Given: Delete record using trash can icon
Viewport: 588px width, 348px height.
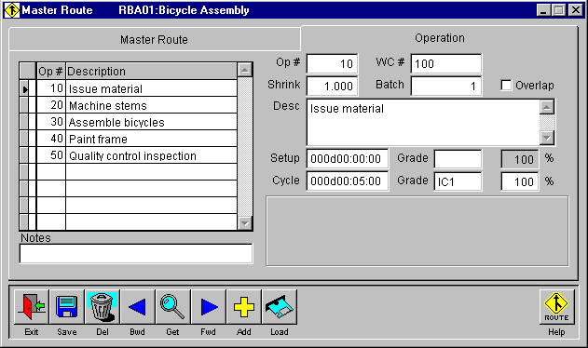Looking at the screenshot, I should click(102, 307).
